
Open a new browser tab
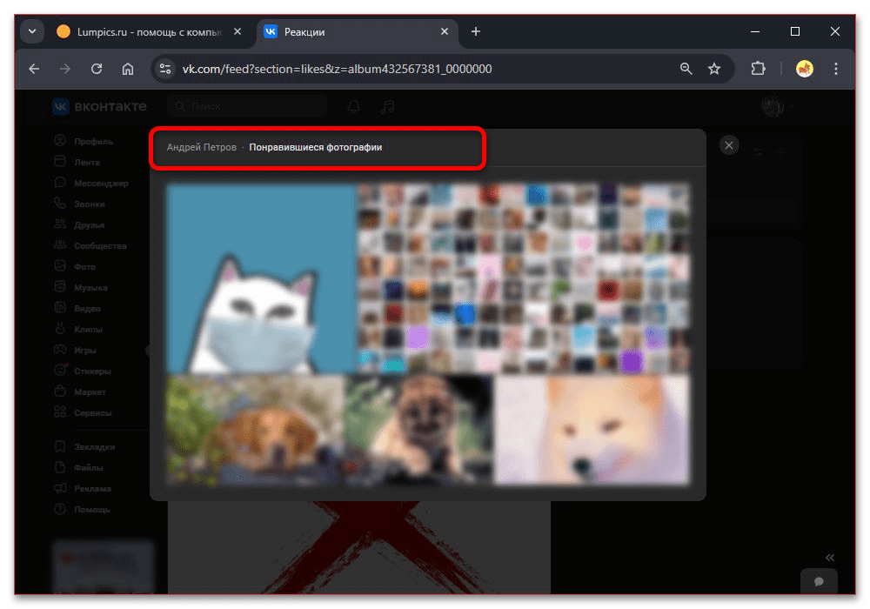(x=475, y=31)
